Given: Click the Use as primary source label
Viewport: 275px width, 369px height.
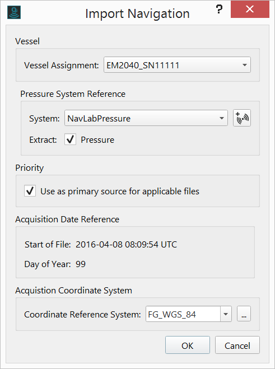Looking at the screenshot, I should [120, 191].
